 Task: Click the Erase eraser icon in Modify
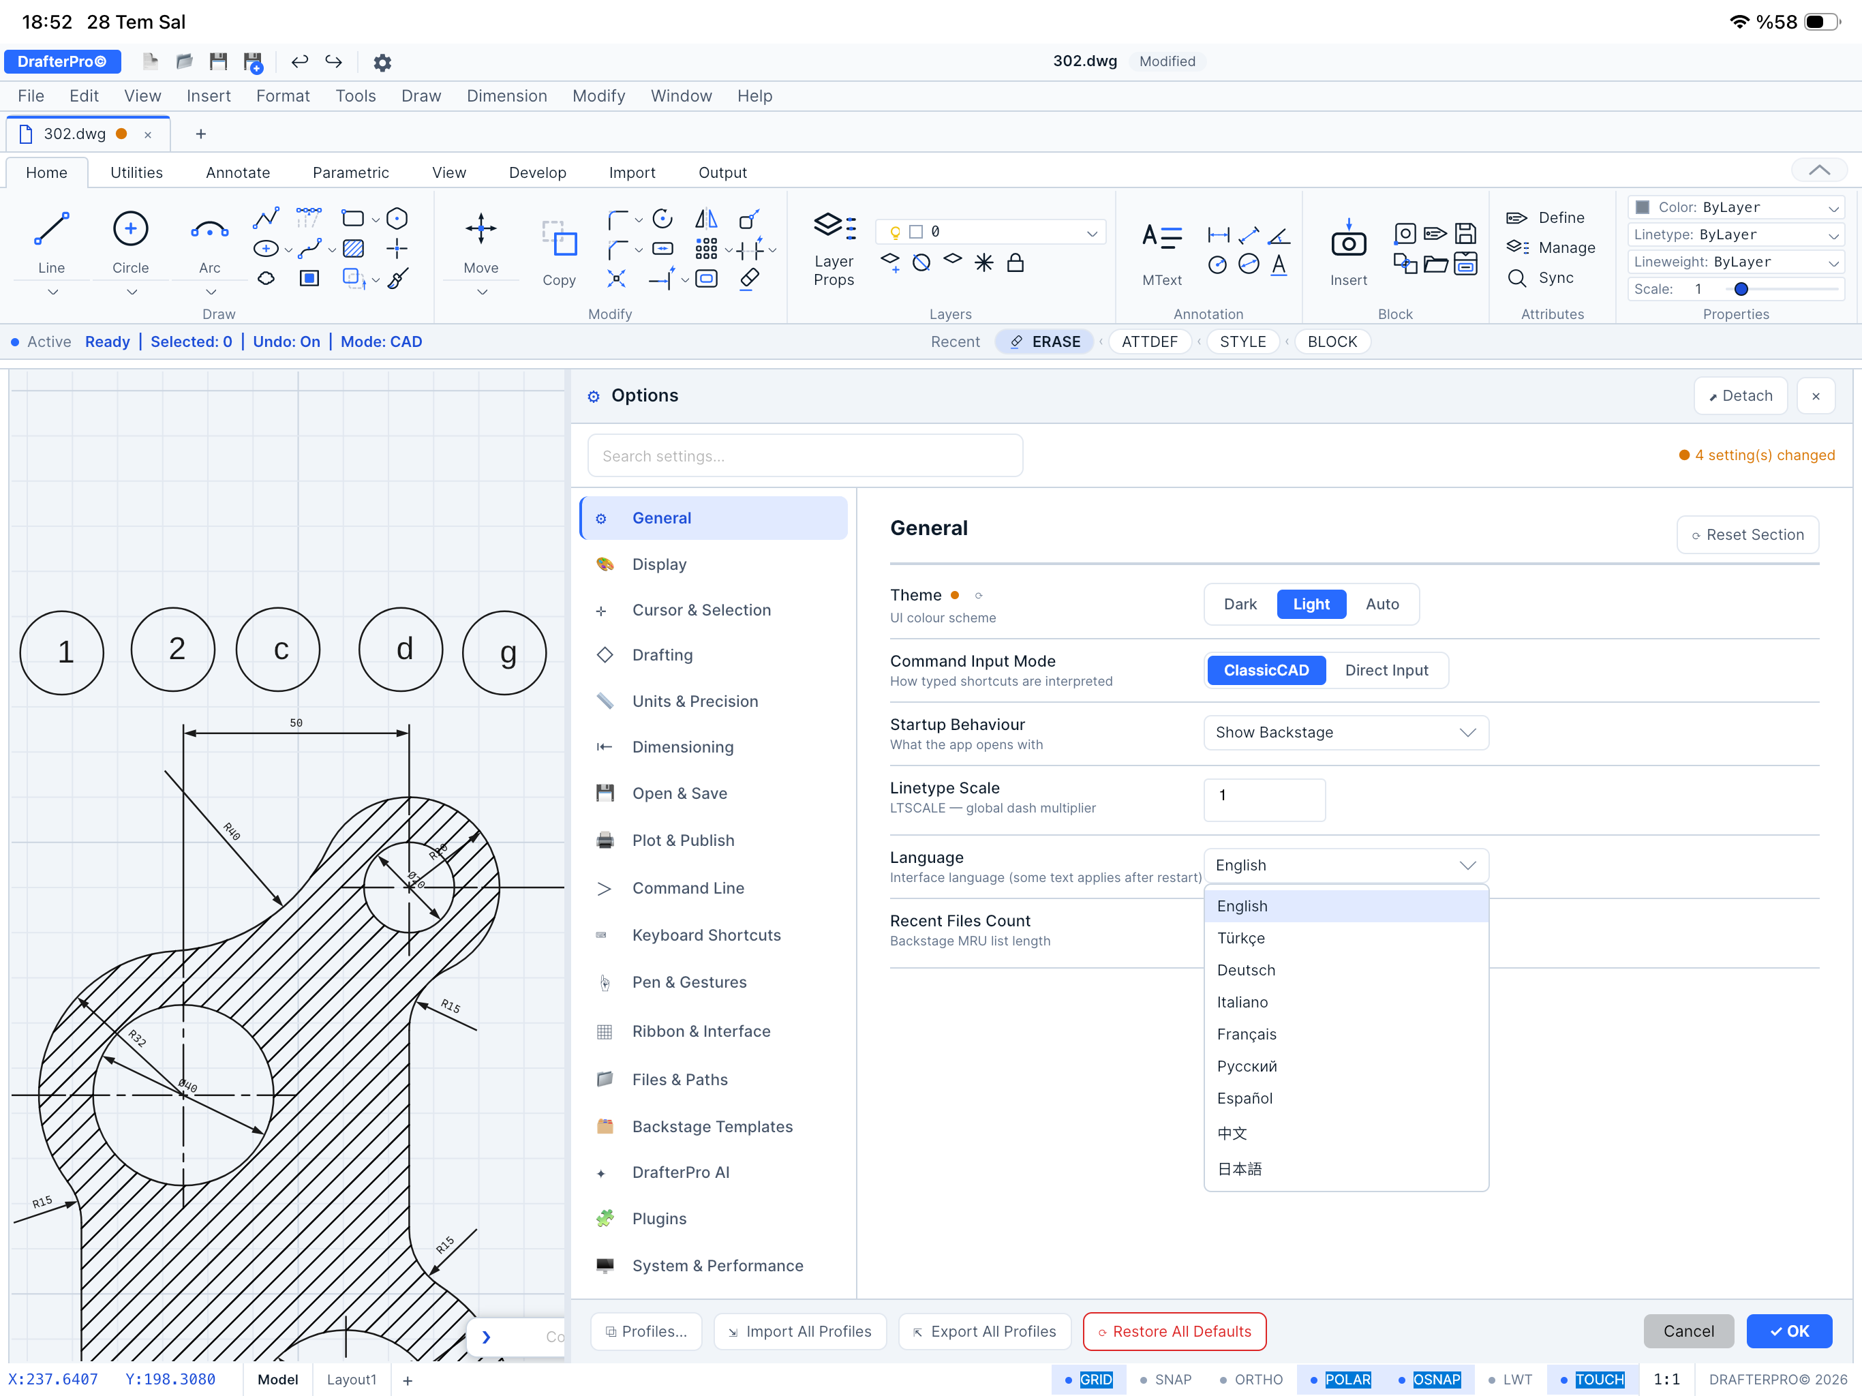[x=749, y=279]
